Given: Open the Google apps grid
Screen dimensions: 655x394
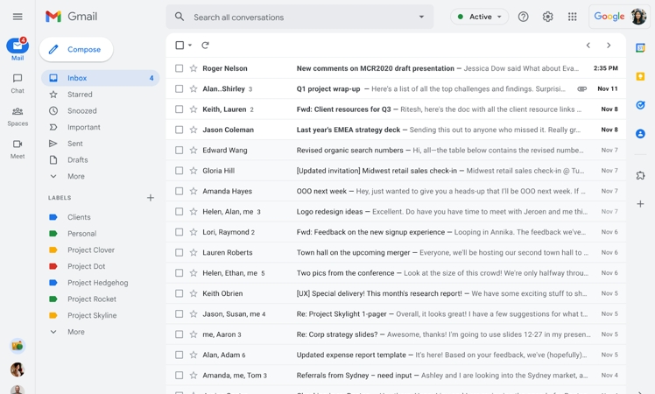Looking at the screenshot, I should coord(572,17).
